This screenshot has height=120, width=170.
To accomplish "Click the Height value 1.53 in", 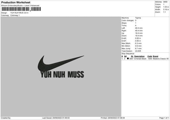I will [166, 7].
